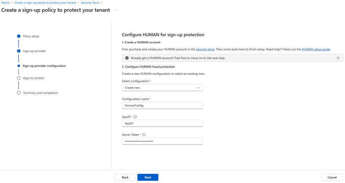Expand the Select configuration dropdown
This screenshot has width=345, height=183.
click(x=162, y=88)
